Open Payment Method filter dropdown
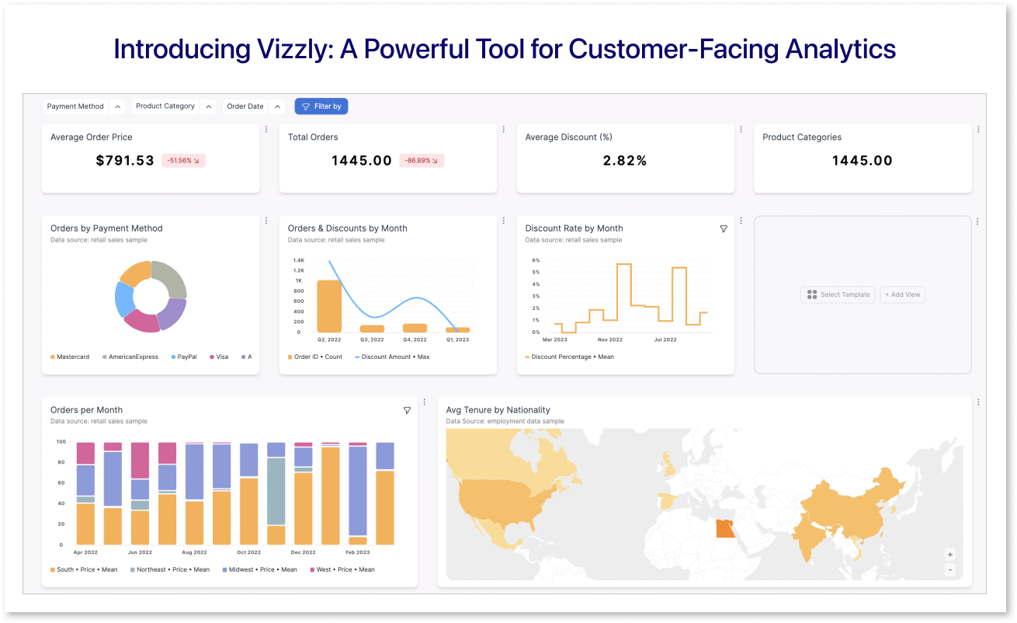 point(83,106)
